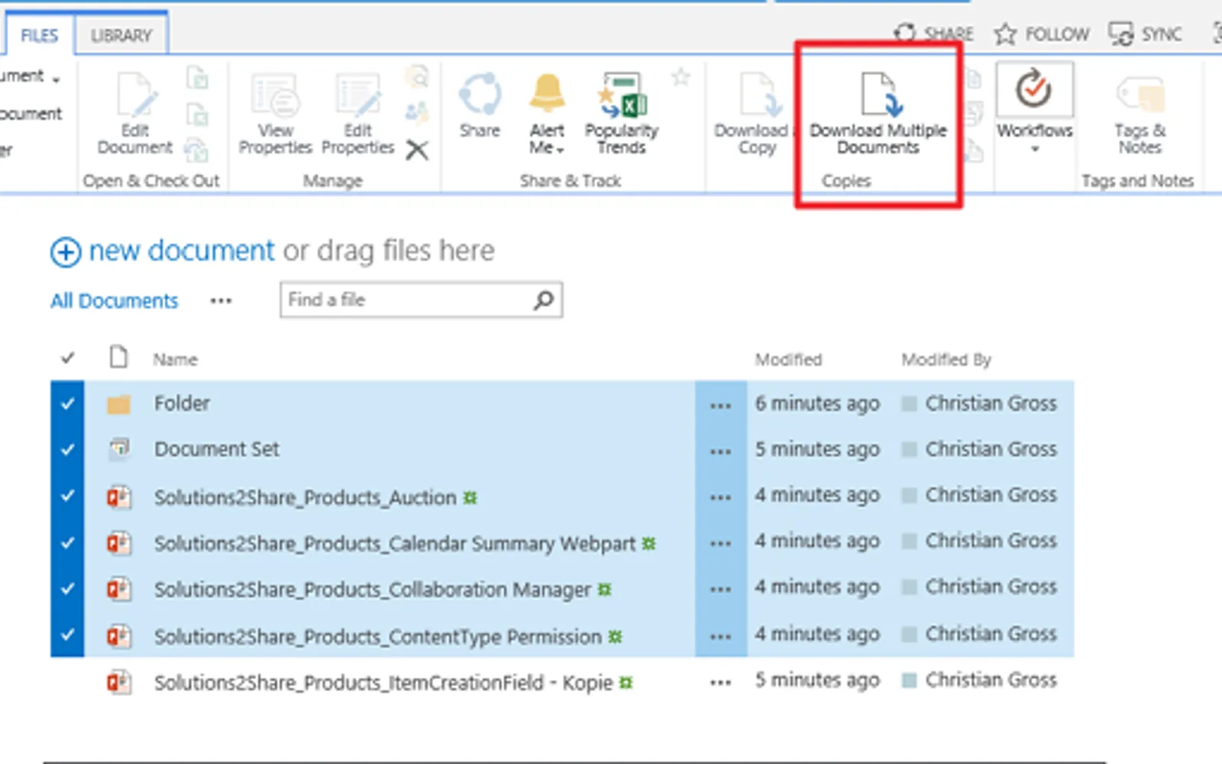The image size is (1222, 764).
Task: Click the Edit Properties ribbon icon
Action: click(357, 115)
